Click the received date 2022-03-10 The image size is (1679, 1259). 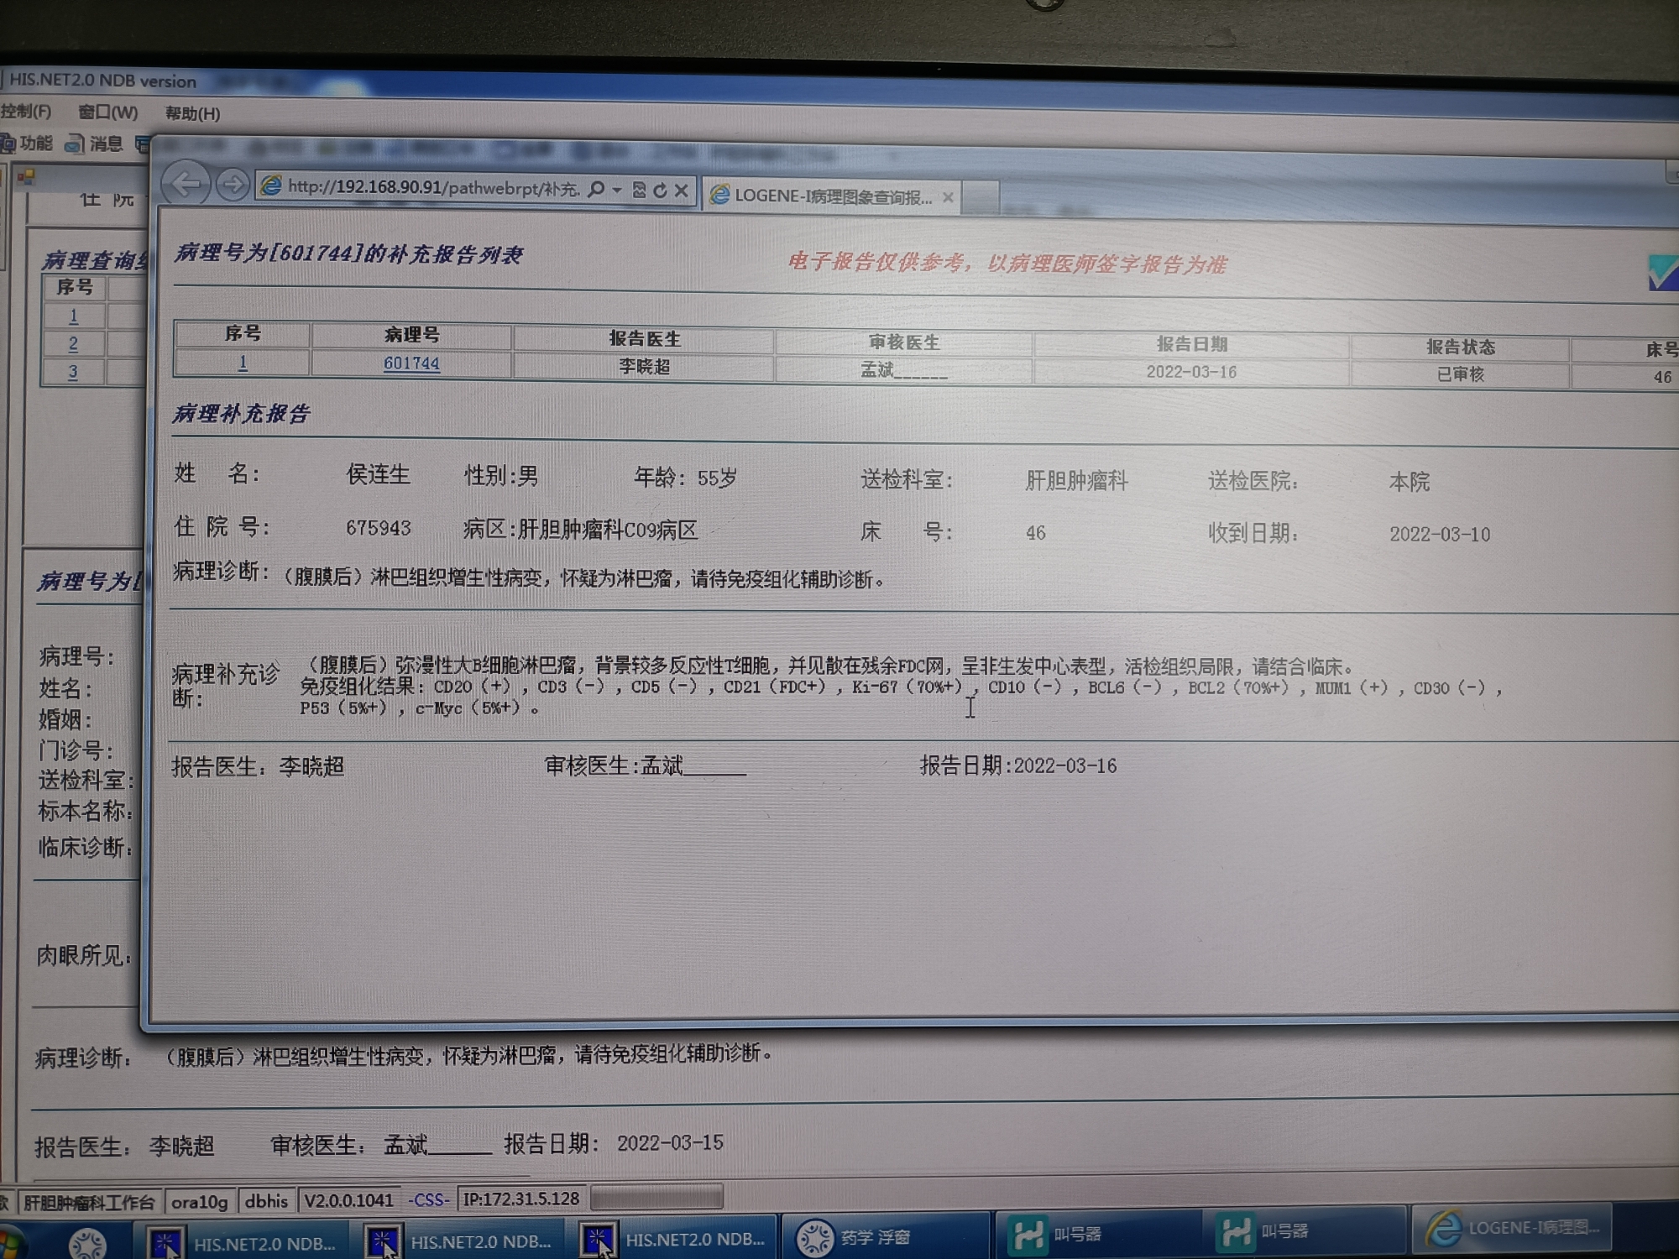(1440, 535)
